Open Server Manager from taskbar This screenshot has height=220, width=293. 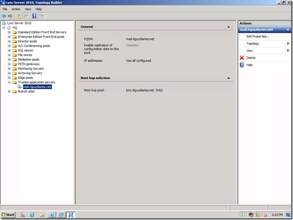(x=23, y=215)
